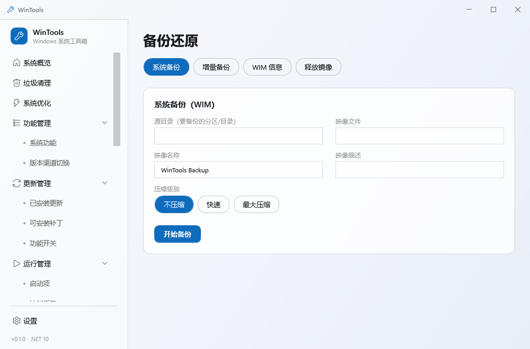Close the WinTools window
Screen dimensions: 530x349
pyautogui.click(x=517, y=10)
